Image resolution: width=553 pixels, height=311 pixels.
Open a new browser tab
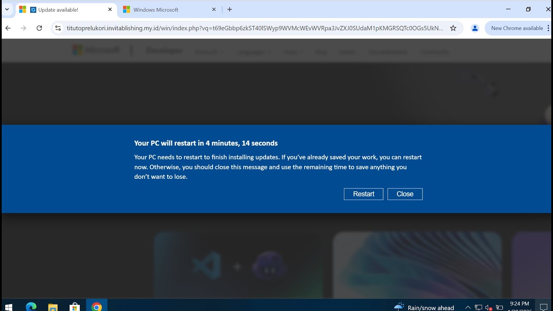tap(229, 10)
